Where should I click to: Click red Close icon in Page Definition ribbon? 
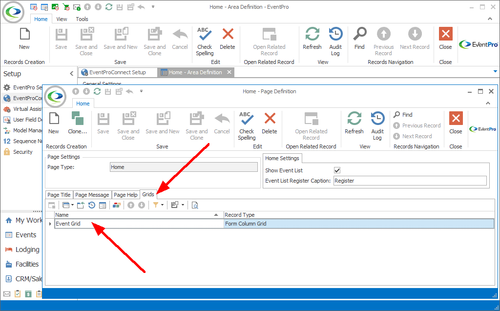pos(456,118)
